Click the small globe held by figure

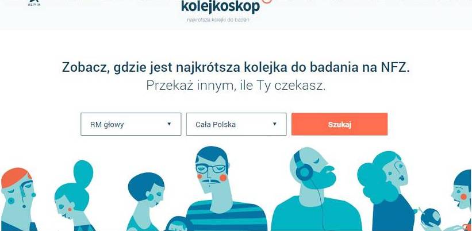point(431,217)
